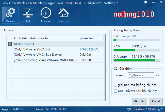This screenshot has width=165, height=112.
Task: Click the Thoát button to exit
Action: coord(156,101)
